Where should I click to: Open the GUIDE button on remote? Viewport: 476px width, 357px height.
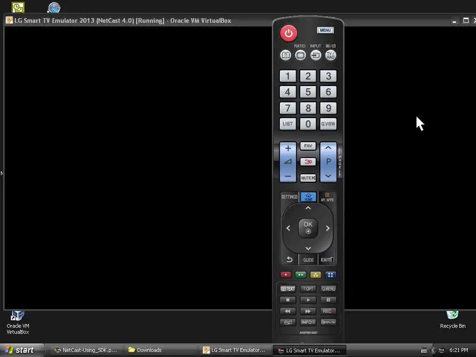(309, 260)
